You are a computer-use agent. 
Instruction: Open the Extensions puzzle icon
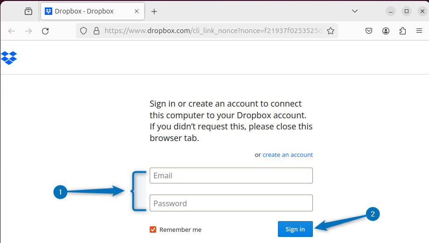(x=403, y=31)
